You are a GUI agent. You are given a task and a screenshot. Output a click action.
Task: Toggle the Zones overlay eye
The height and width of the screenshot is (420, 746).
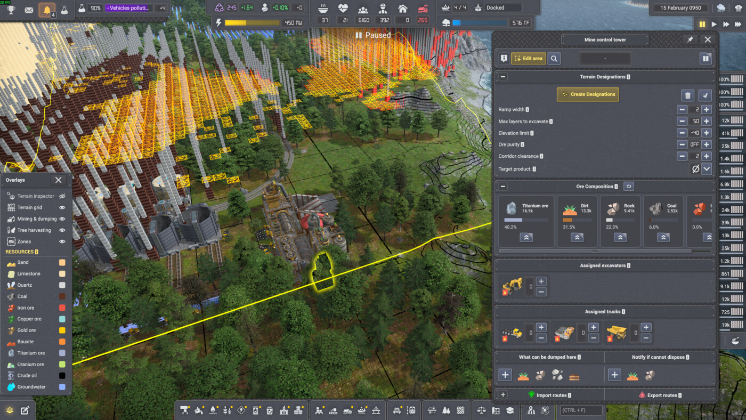62,241
